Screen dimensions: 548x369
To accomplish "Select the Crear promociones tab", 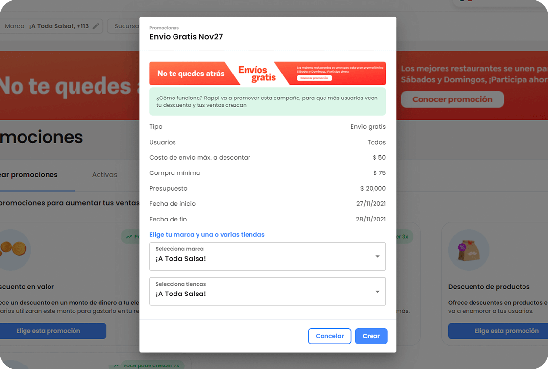I will [x=28, y=174].
